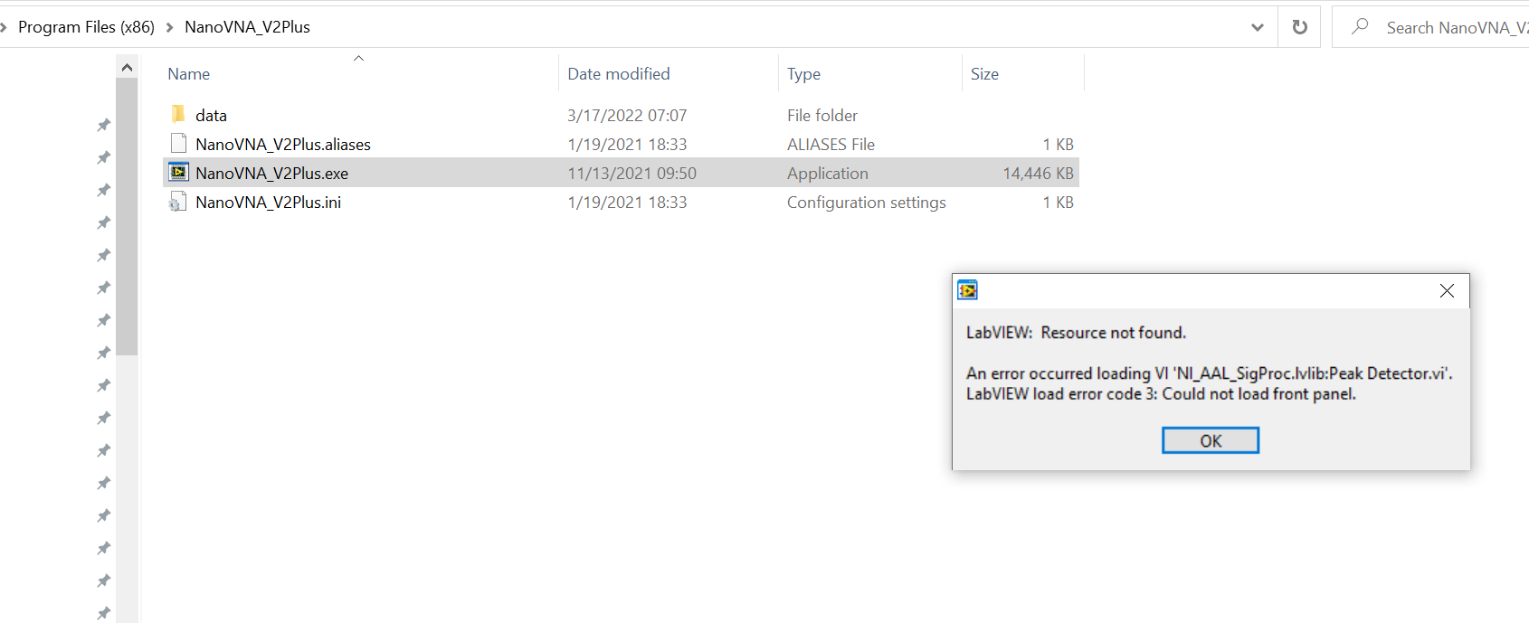Viewport: 1529px width, 623px height.
Task: Open the address bar history dropdown
Action: (1258, 27)
